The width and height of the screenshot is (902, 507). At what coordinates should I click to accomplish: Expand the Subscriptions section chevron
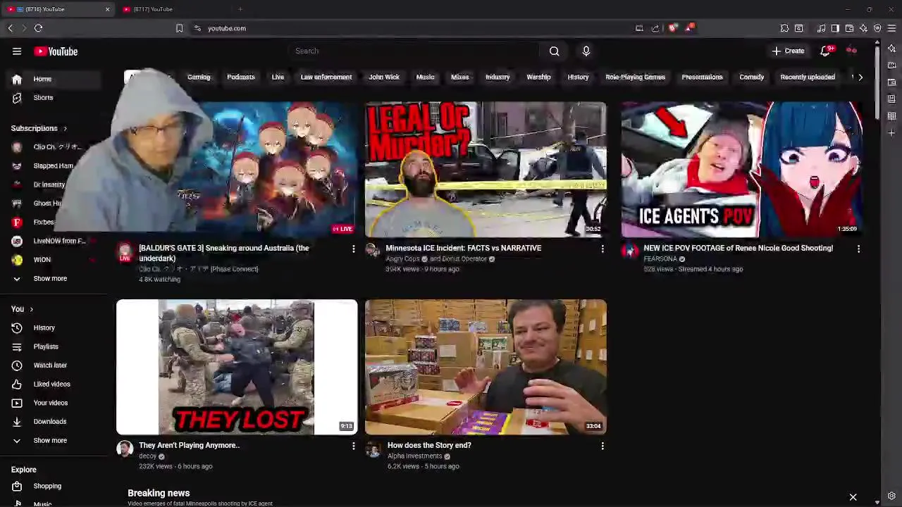coord(65,128)
